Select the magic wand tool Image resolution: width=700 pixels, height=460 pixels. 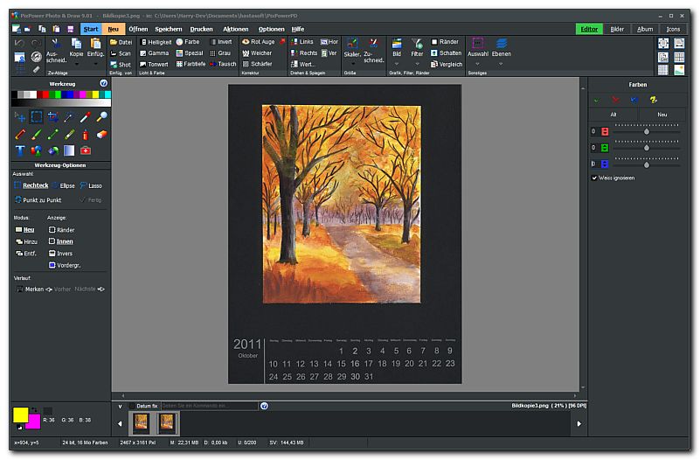(69, 117)
